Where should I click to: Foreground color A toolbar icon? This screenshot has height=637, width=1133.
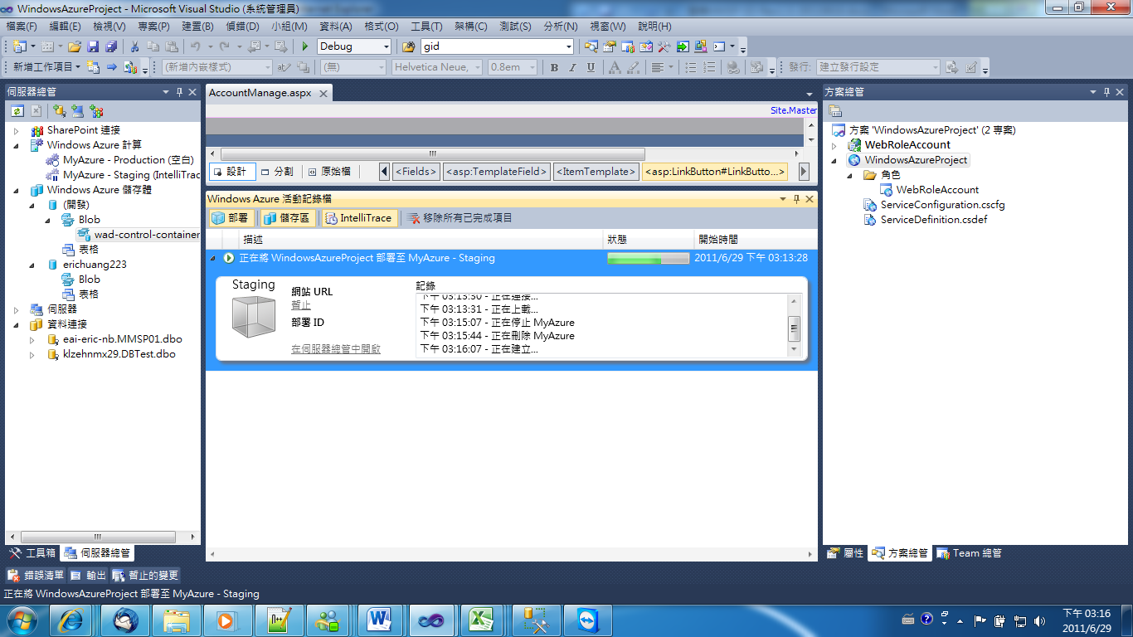[615, 67]
